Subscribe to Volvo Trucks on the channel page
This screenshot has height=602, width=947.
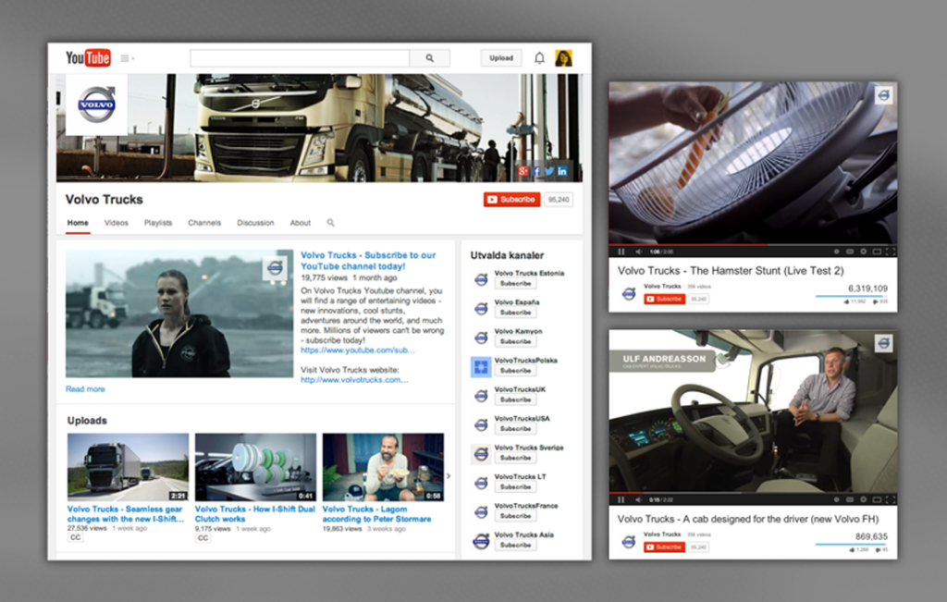click(x=511, y=199)
